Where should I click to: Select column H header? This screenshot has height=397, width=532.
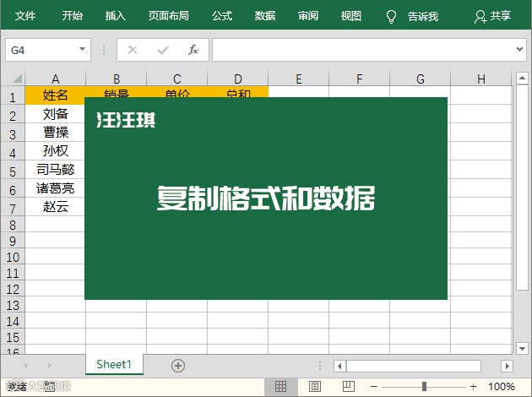[481, 79]
